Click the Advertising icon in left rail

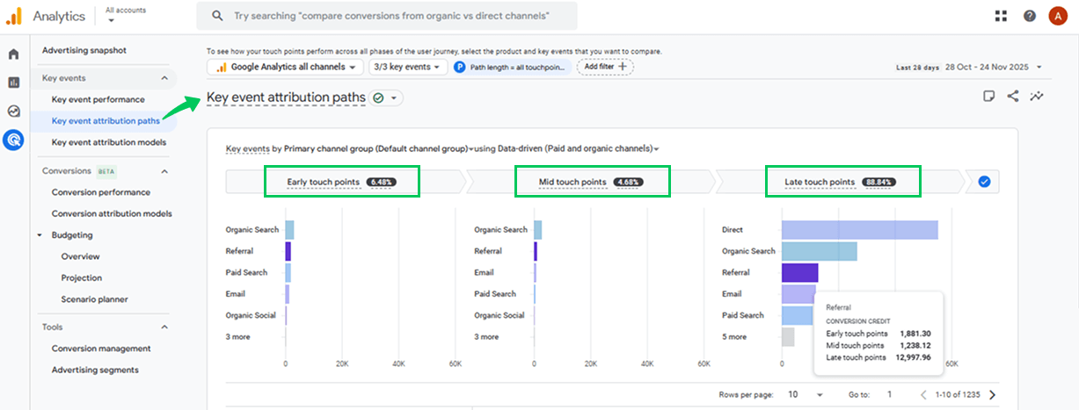pos(14,140)
